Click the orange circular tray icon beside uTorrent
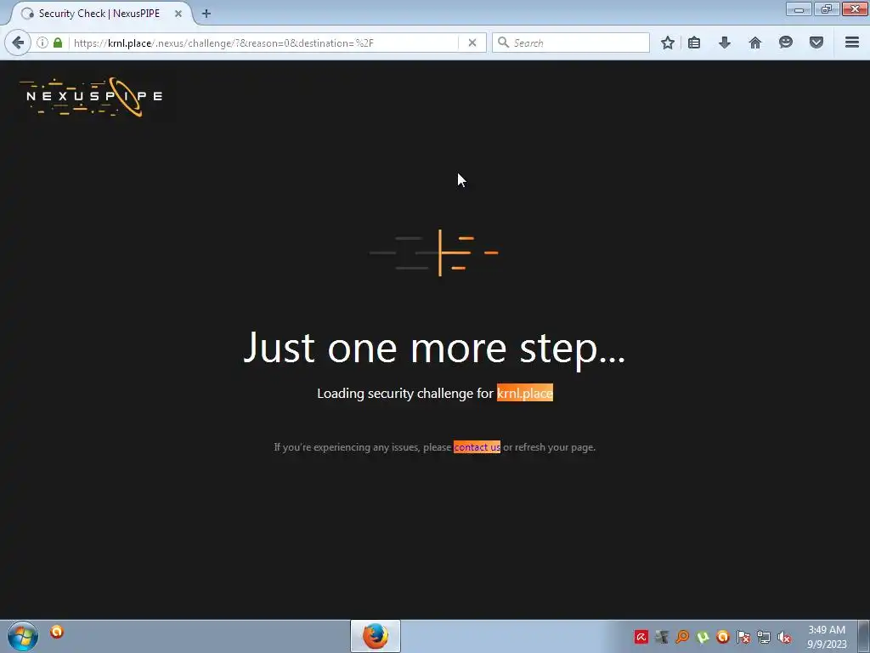This screenshot has height=653, width=870. pyautogui.click(x=723, y=637)
